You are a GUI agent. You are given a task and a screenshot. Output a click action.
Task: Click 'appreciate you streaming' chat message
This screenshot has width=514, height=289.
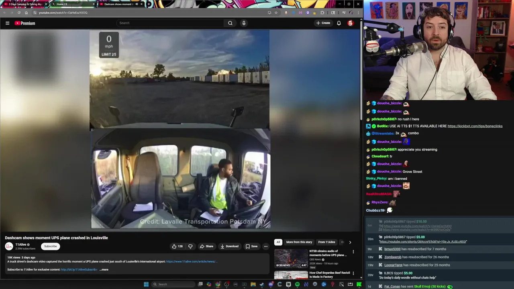(x=417, y=150)
